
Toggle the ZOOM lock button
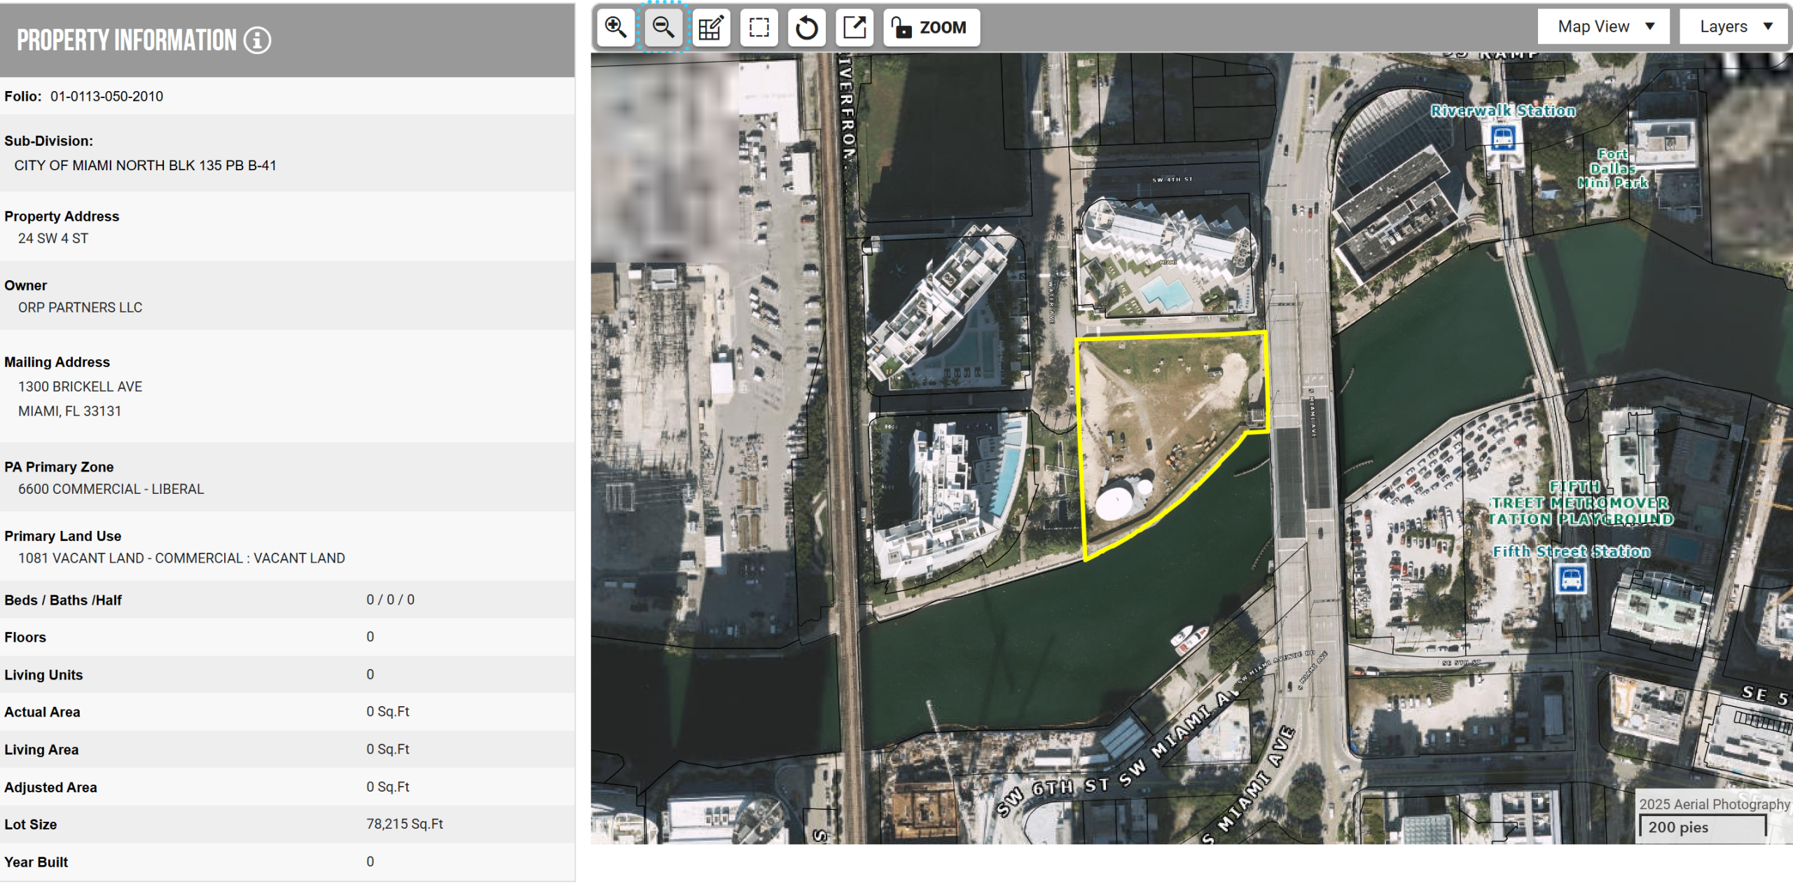(931, 28)
